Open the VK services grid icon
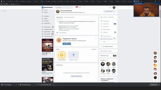Screen dimensions: 161x90 coord(110,7)
